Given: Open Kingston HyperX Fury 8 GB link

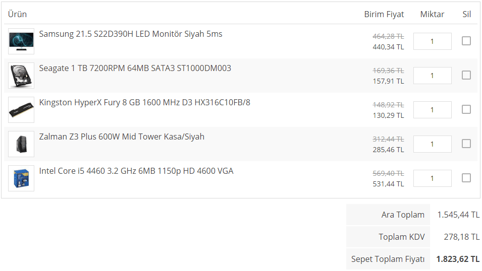Looking at the screenshot, I should (144, 103).
